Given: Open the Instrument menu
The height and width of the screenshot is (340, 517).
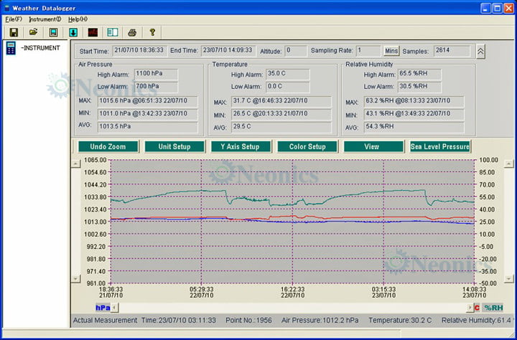Looking at the screenshot, I should pyautogui.click(x=45, y=19).
